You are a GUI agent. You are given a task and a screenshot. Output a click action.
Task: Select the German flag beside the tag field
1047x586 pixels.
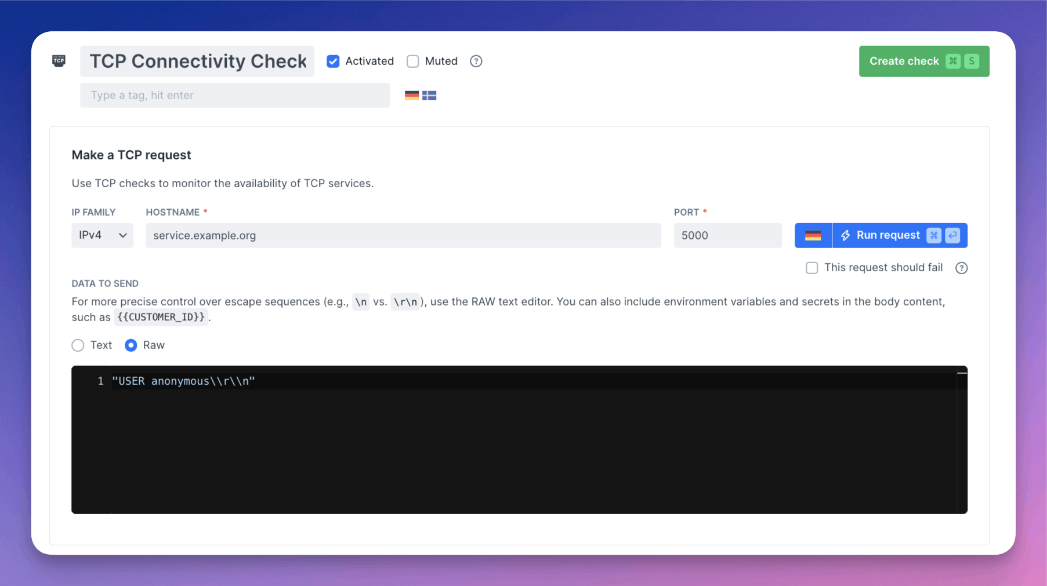[412, 95]
